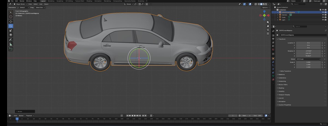Image resolution: width=328 pixels, height=126 pixels.
Task: Open the Object Mode dropdown
Action: pos(21,4)
